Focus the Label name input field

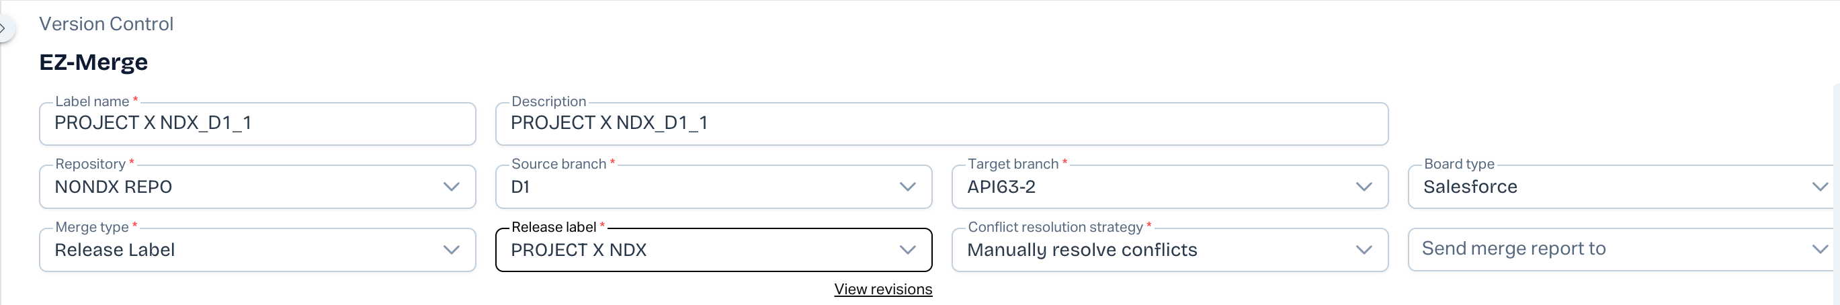257,124
